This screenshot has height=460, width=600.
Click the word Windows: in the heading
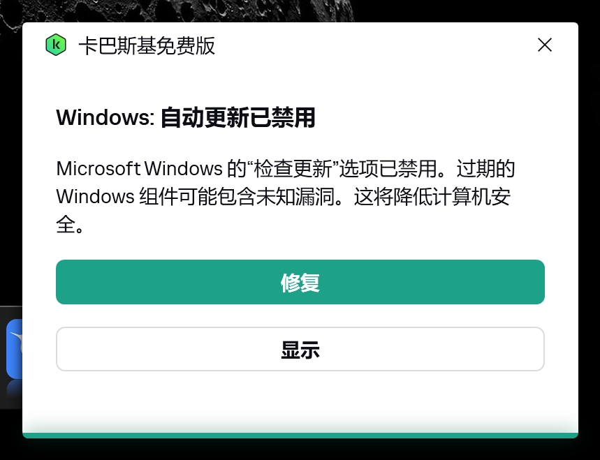(x=105, y=117)
